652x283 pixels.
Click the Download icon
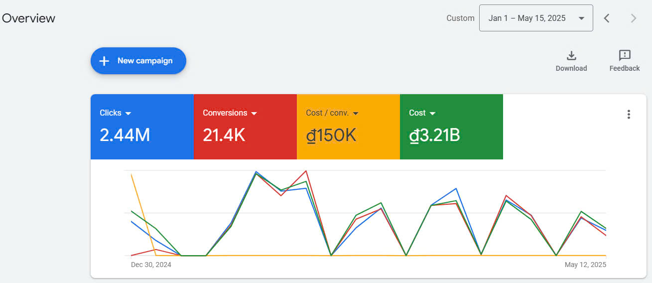click(x=571, y=55)
